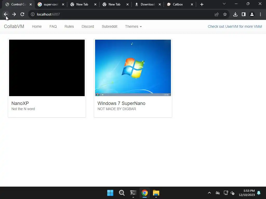View site information icon in address bar
The width and height of the screenshot is (266, 199).
(x=33, y=15)
